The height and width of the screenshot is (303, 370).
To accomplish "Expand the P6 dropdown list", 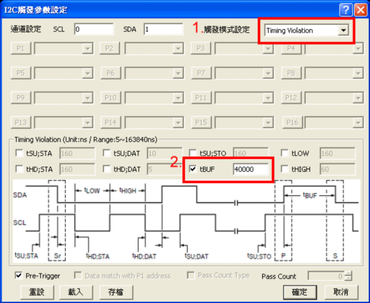I will click(178, 73).
